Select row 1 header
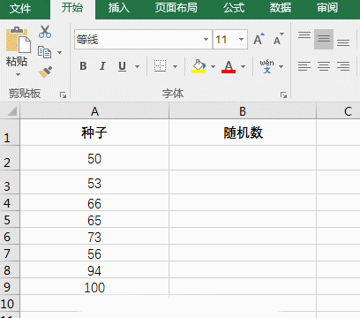360x318 pixels. 10,132
